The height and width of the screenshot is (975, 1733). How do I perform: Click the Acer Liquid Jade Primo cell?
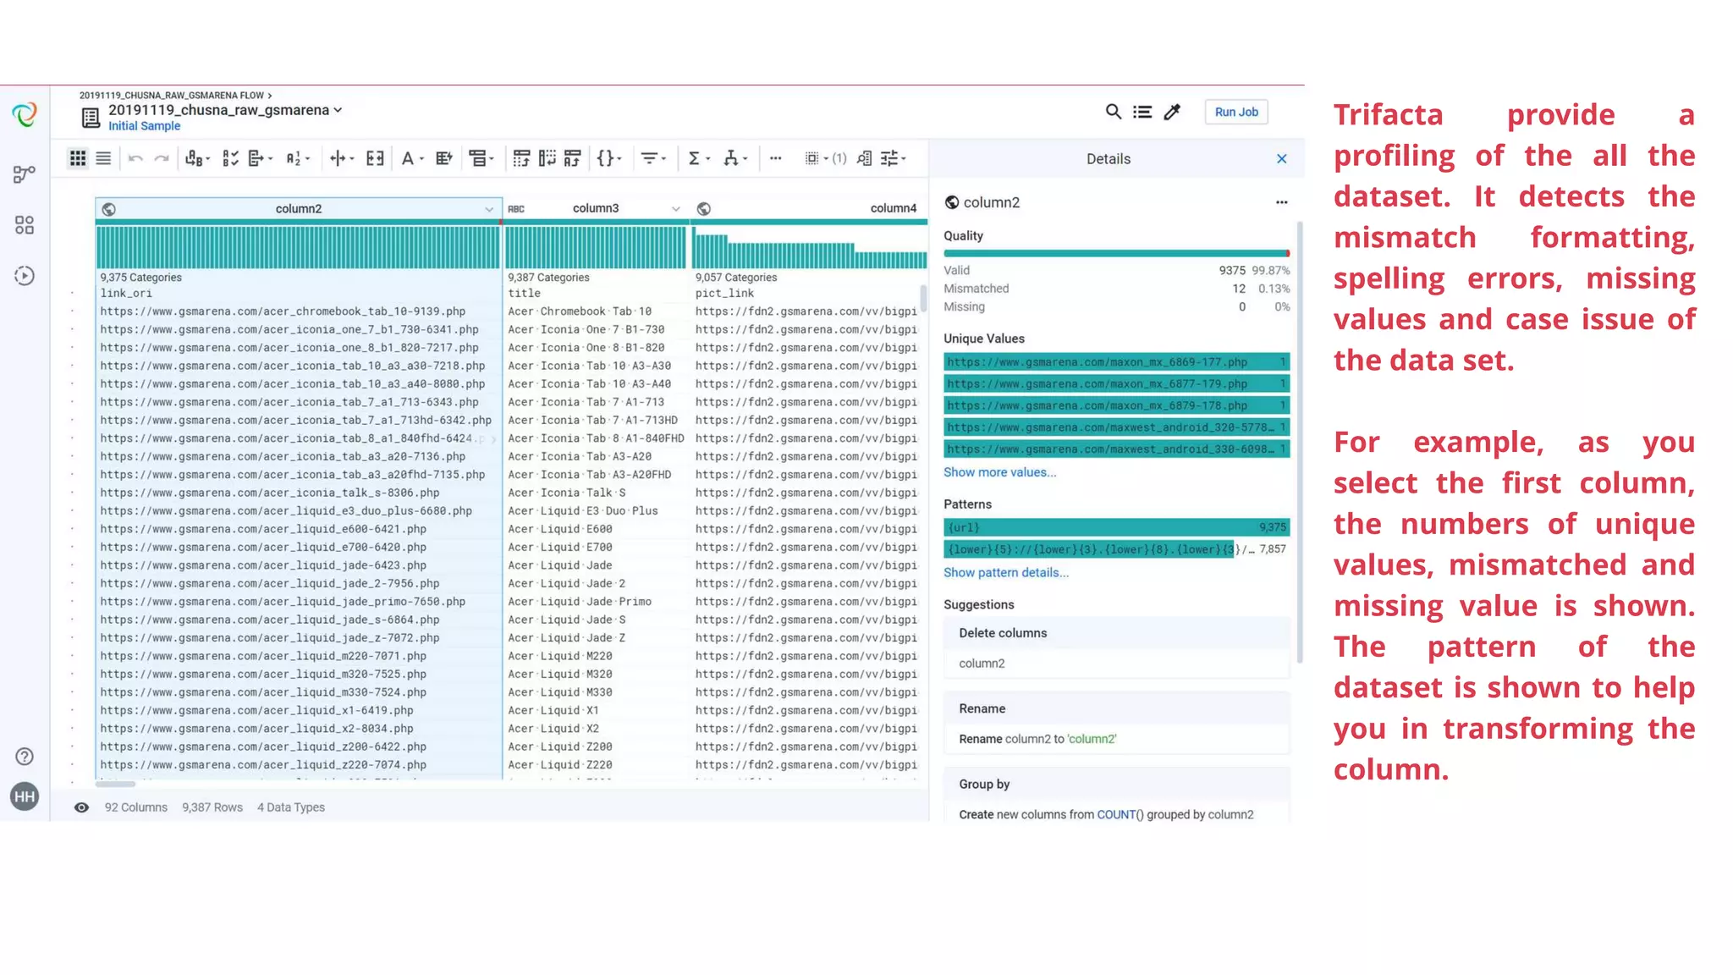(596, 602)
